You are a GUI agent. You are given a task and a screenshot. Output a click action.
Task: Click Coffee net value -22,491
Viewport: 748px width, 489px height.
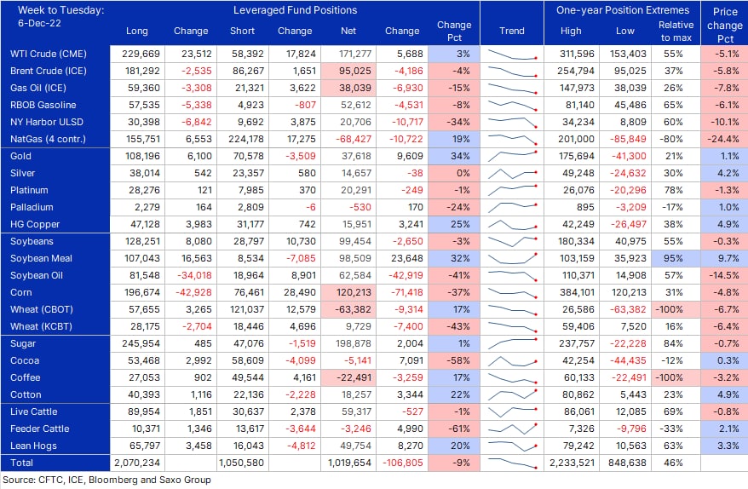(x=354, y=378)
